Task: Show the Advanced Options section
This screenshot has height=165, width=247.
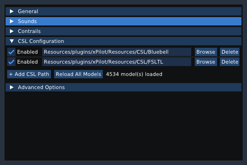Action: click(123, 87)
